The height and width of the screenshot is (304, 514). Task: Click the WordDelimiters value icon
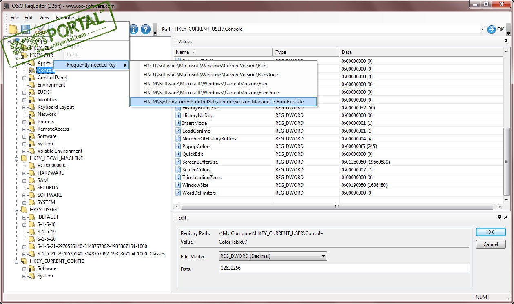point(178,193)
